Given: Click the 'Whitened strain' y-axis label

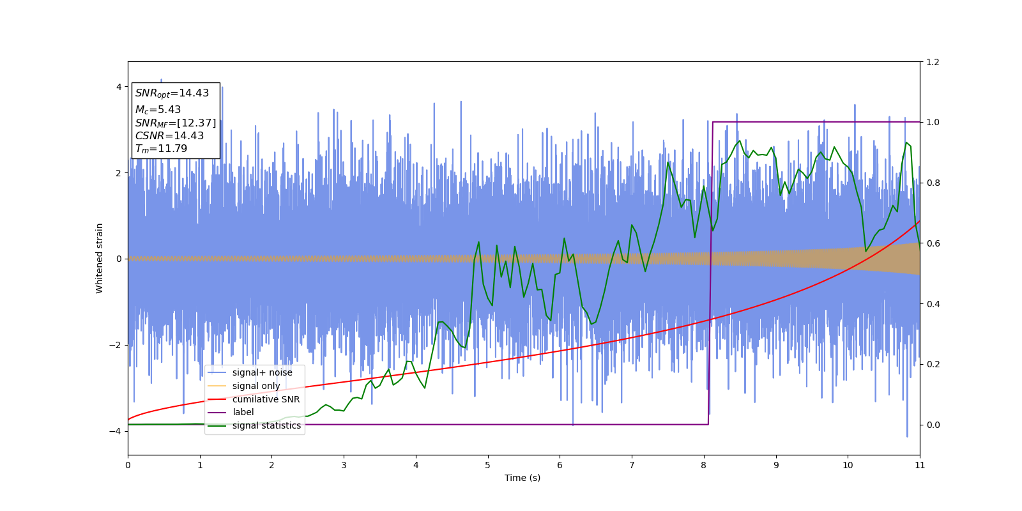Looking at the screenshot, I should (x=100, y=258).
